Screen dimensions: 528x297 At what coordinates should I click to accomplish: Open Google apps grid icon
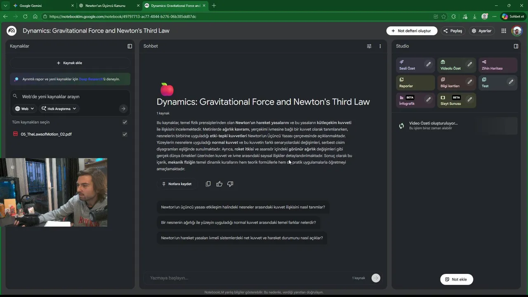pyautogui.click(x=504, y=31)
